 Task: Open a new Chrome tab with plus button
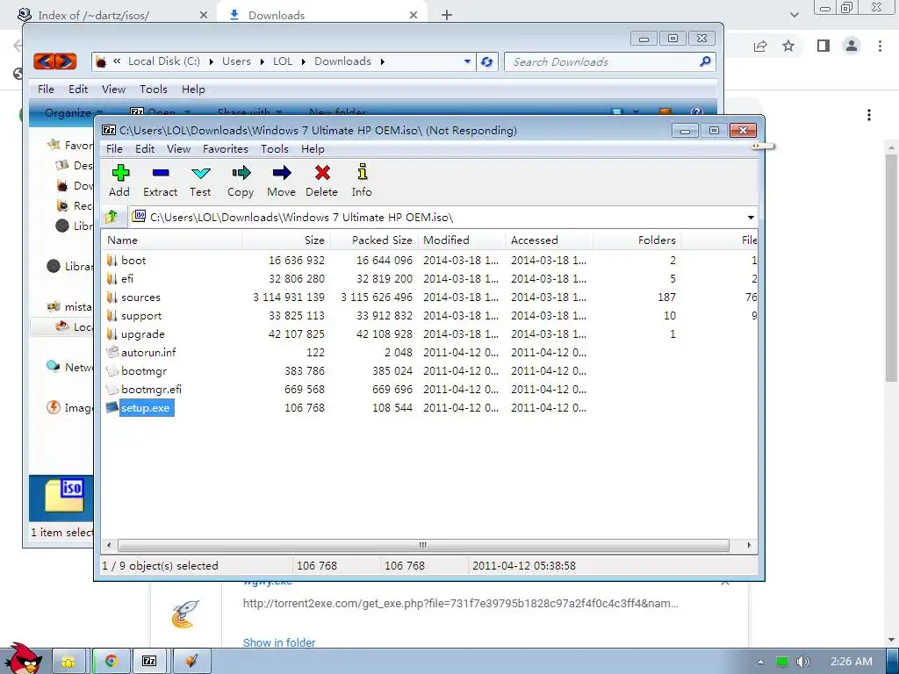(447, 15)
